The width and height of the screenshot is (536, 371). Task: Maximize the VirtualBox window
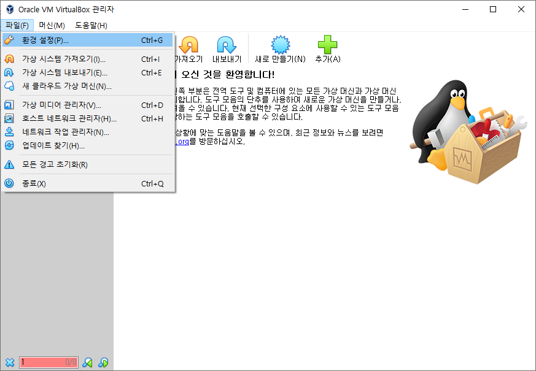click(493, 9)
